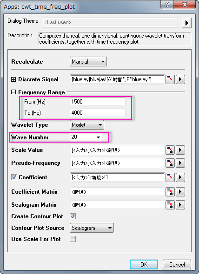Confirm the dialog with the OK button
The width and height of the screenshot is (199, 274).
coord(144,264)
